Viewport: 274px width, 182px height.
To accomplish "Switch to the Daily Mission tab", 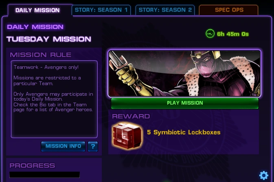I will point(37,10).
